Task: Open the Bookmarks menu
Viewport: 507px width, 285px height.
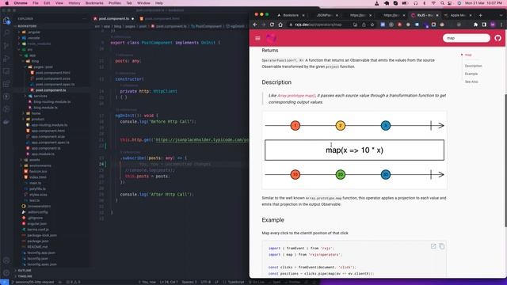Action: click(x=94, y=3)
